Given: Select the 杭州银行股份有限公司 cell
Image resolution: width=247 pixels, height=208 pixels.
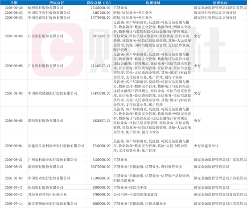Looking at the screenshot, I should [57, 8].
